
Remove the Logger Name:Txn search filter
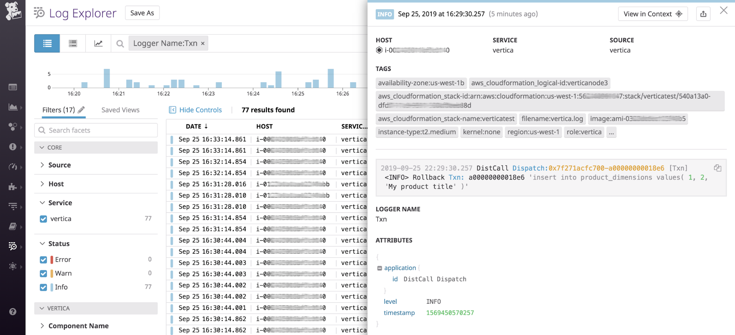[203, 43]
